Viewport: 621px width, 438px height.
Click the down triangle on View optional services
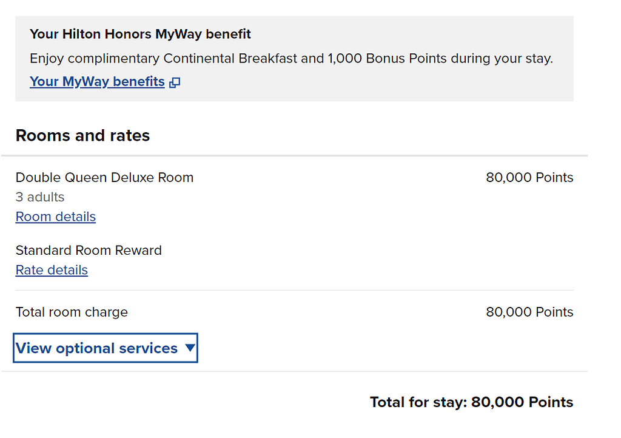(x=190, y=348)
